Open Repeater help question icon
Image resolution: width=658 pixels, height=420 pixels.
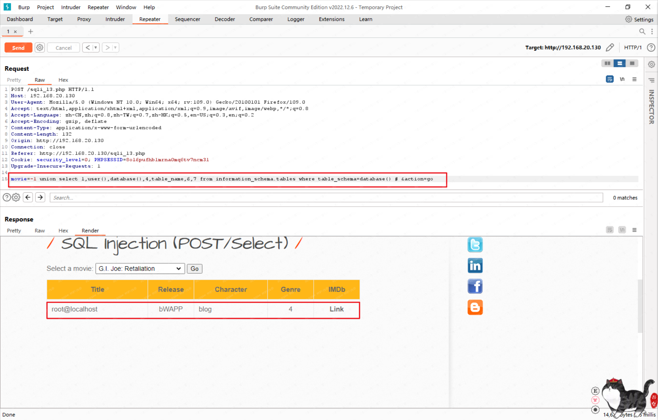point(651,47)
